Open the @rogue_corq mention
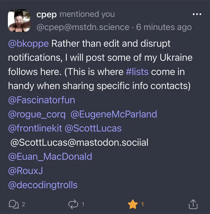This screenshot has width=210, height=214. coord(37,114)
